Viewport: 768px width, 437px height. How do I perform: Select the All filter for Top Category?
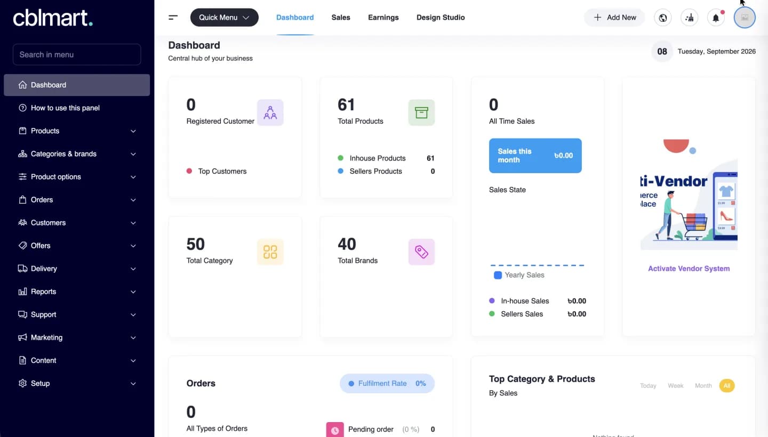[x=726, y=386]
